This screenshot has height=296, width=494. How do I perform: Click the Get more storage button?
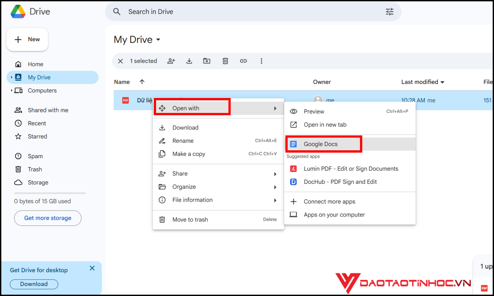click(x=48, y=218)
